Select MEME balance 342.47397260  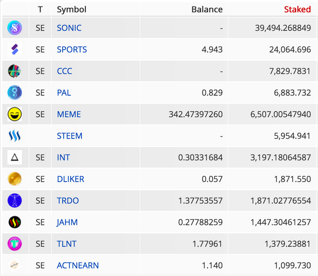click(196, 114)
